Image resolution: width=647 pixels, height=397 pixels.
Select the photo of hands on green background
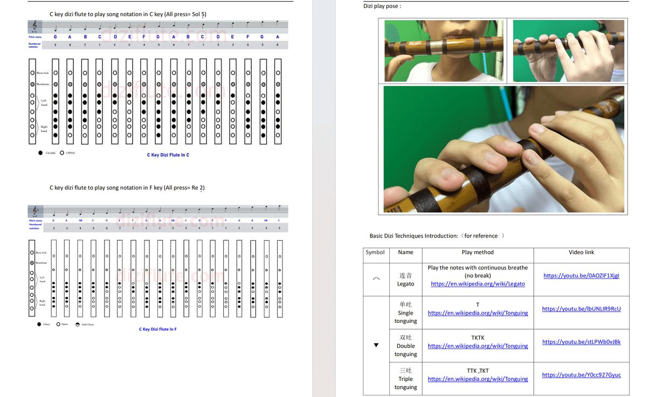tap(568, 51)
